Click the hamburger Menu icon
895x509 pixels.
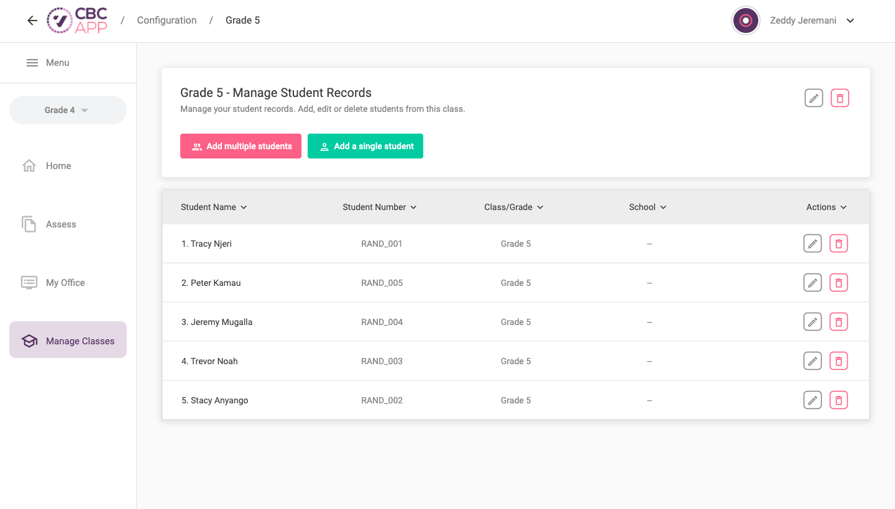pyautogui.click(x=32, y=63)
